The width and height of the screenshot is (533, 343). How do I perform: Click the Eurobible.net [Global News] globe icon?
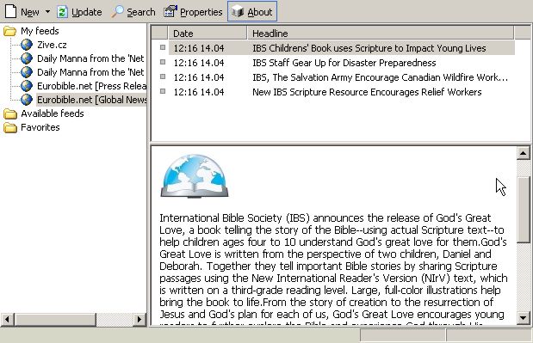click(26, 100)
